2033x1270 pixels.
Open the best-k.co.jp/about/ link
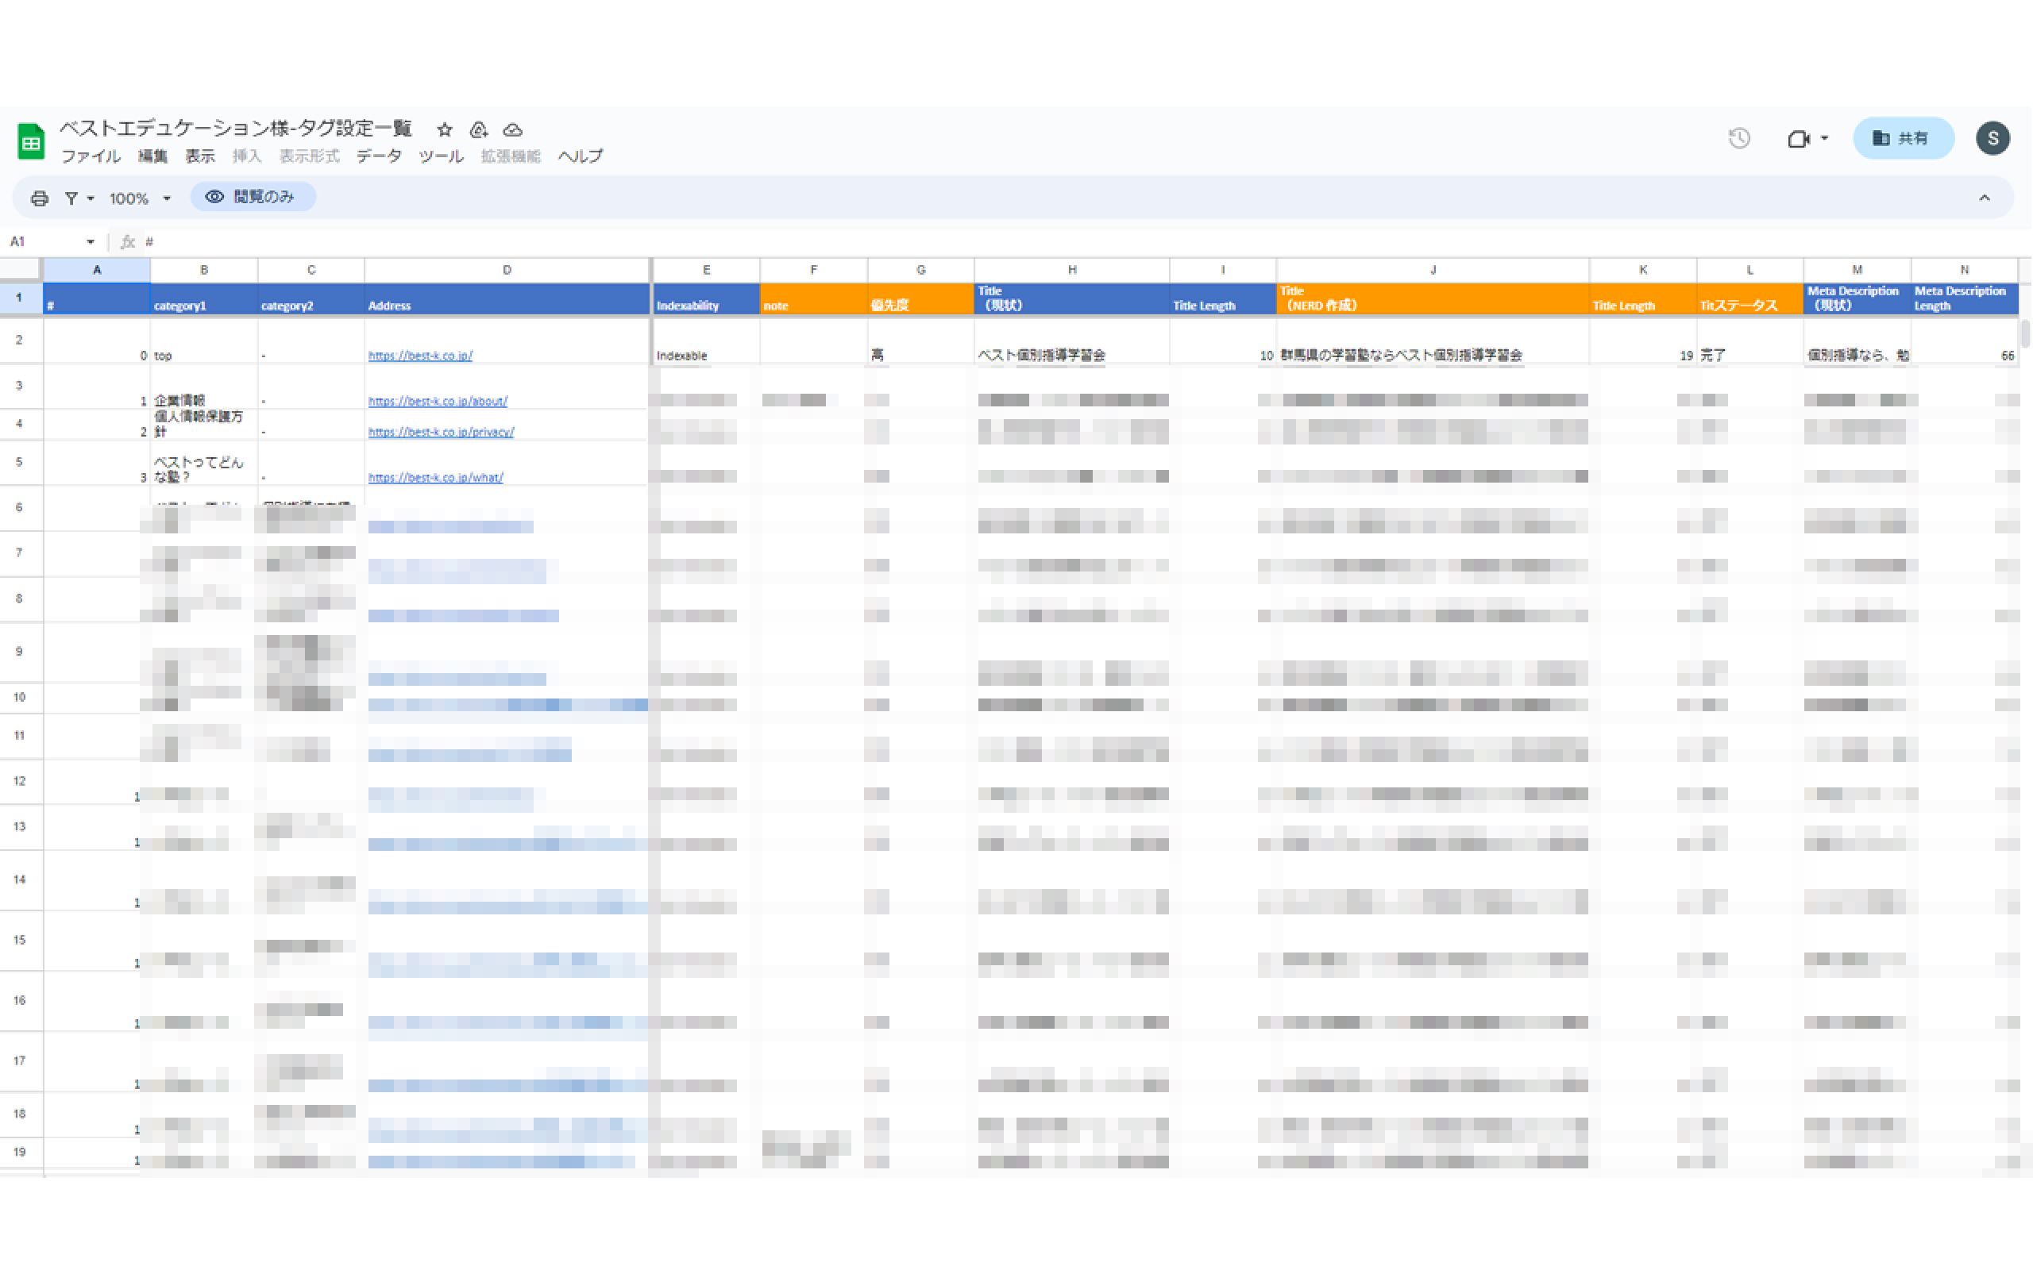[437, 402]
